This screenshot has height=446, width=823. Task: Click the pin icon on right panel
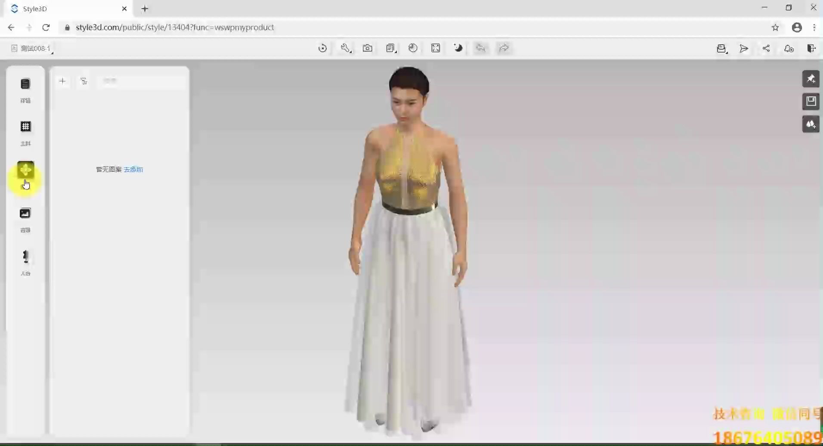pos(812,79)
